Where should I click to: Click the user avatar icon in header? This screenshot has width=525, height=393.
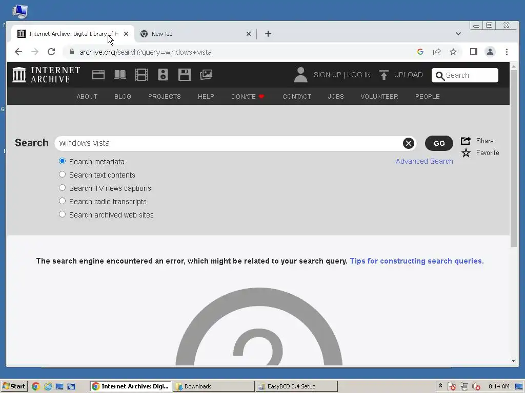(300, 75)
